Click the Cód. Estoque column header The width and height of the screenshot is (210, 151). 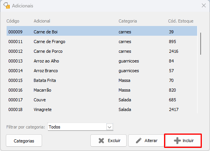pyautogui.click(x=181, y=21)
